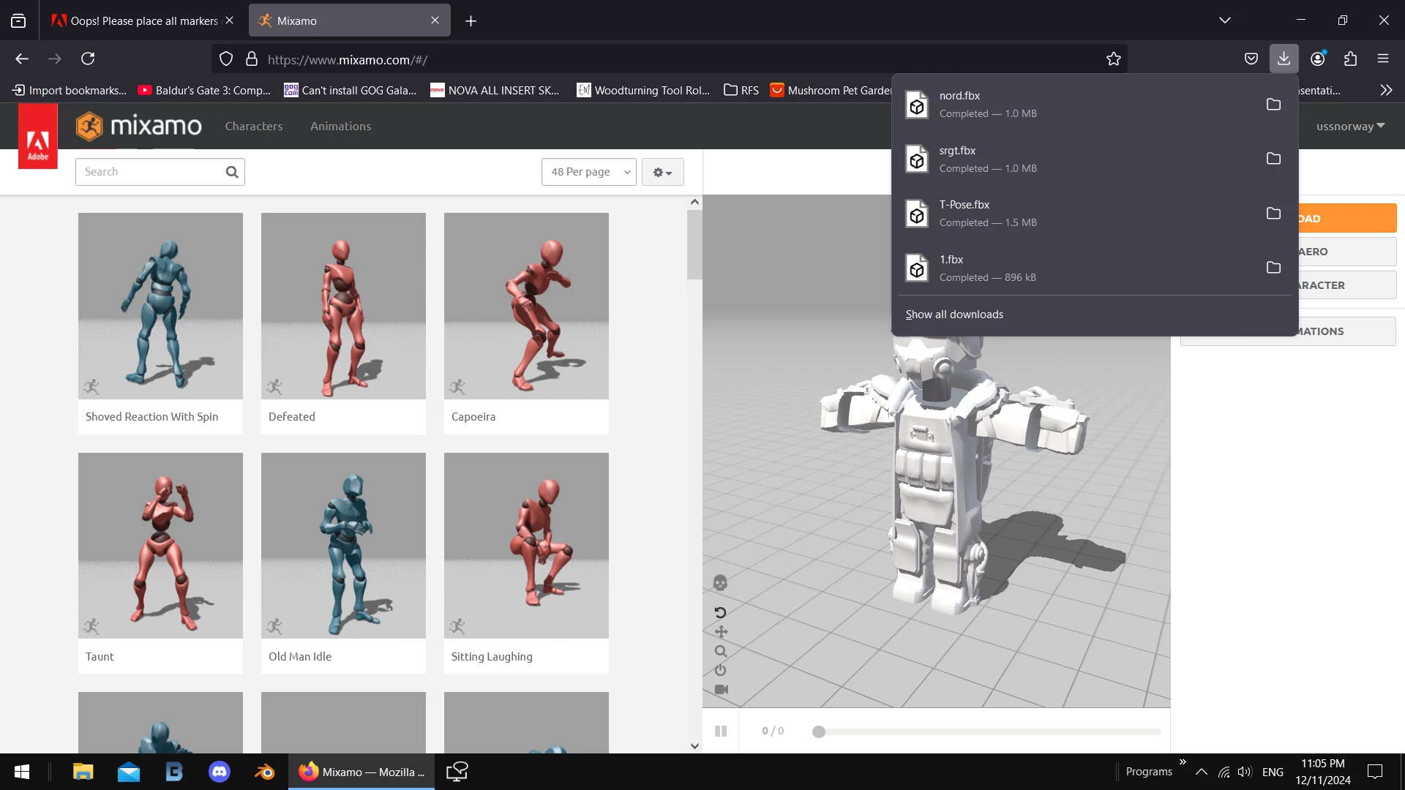1405x790 pixels.
Task: Expand the gear settings dropdown
Action: pos(662,173)
